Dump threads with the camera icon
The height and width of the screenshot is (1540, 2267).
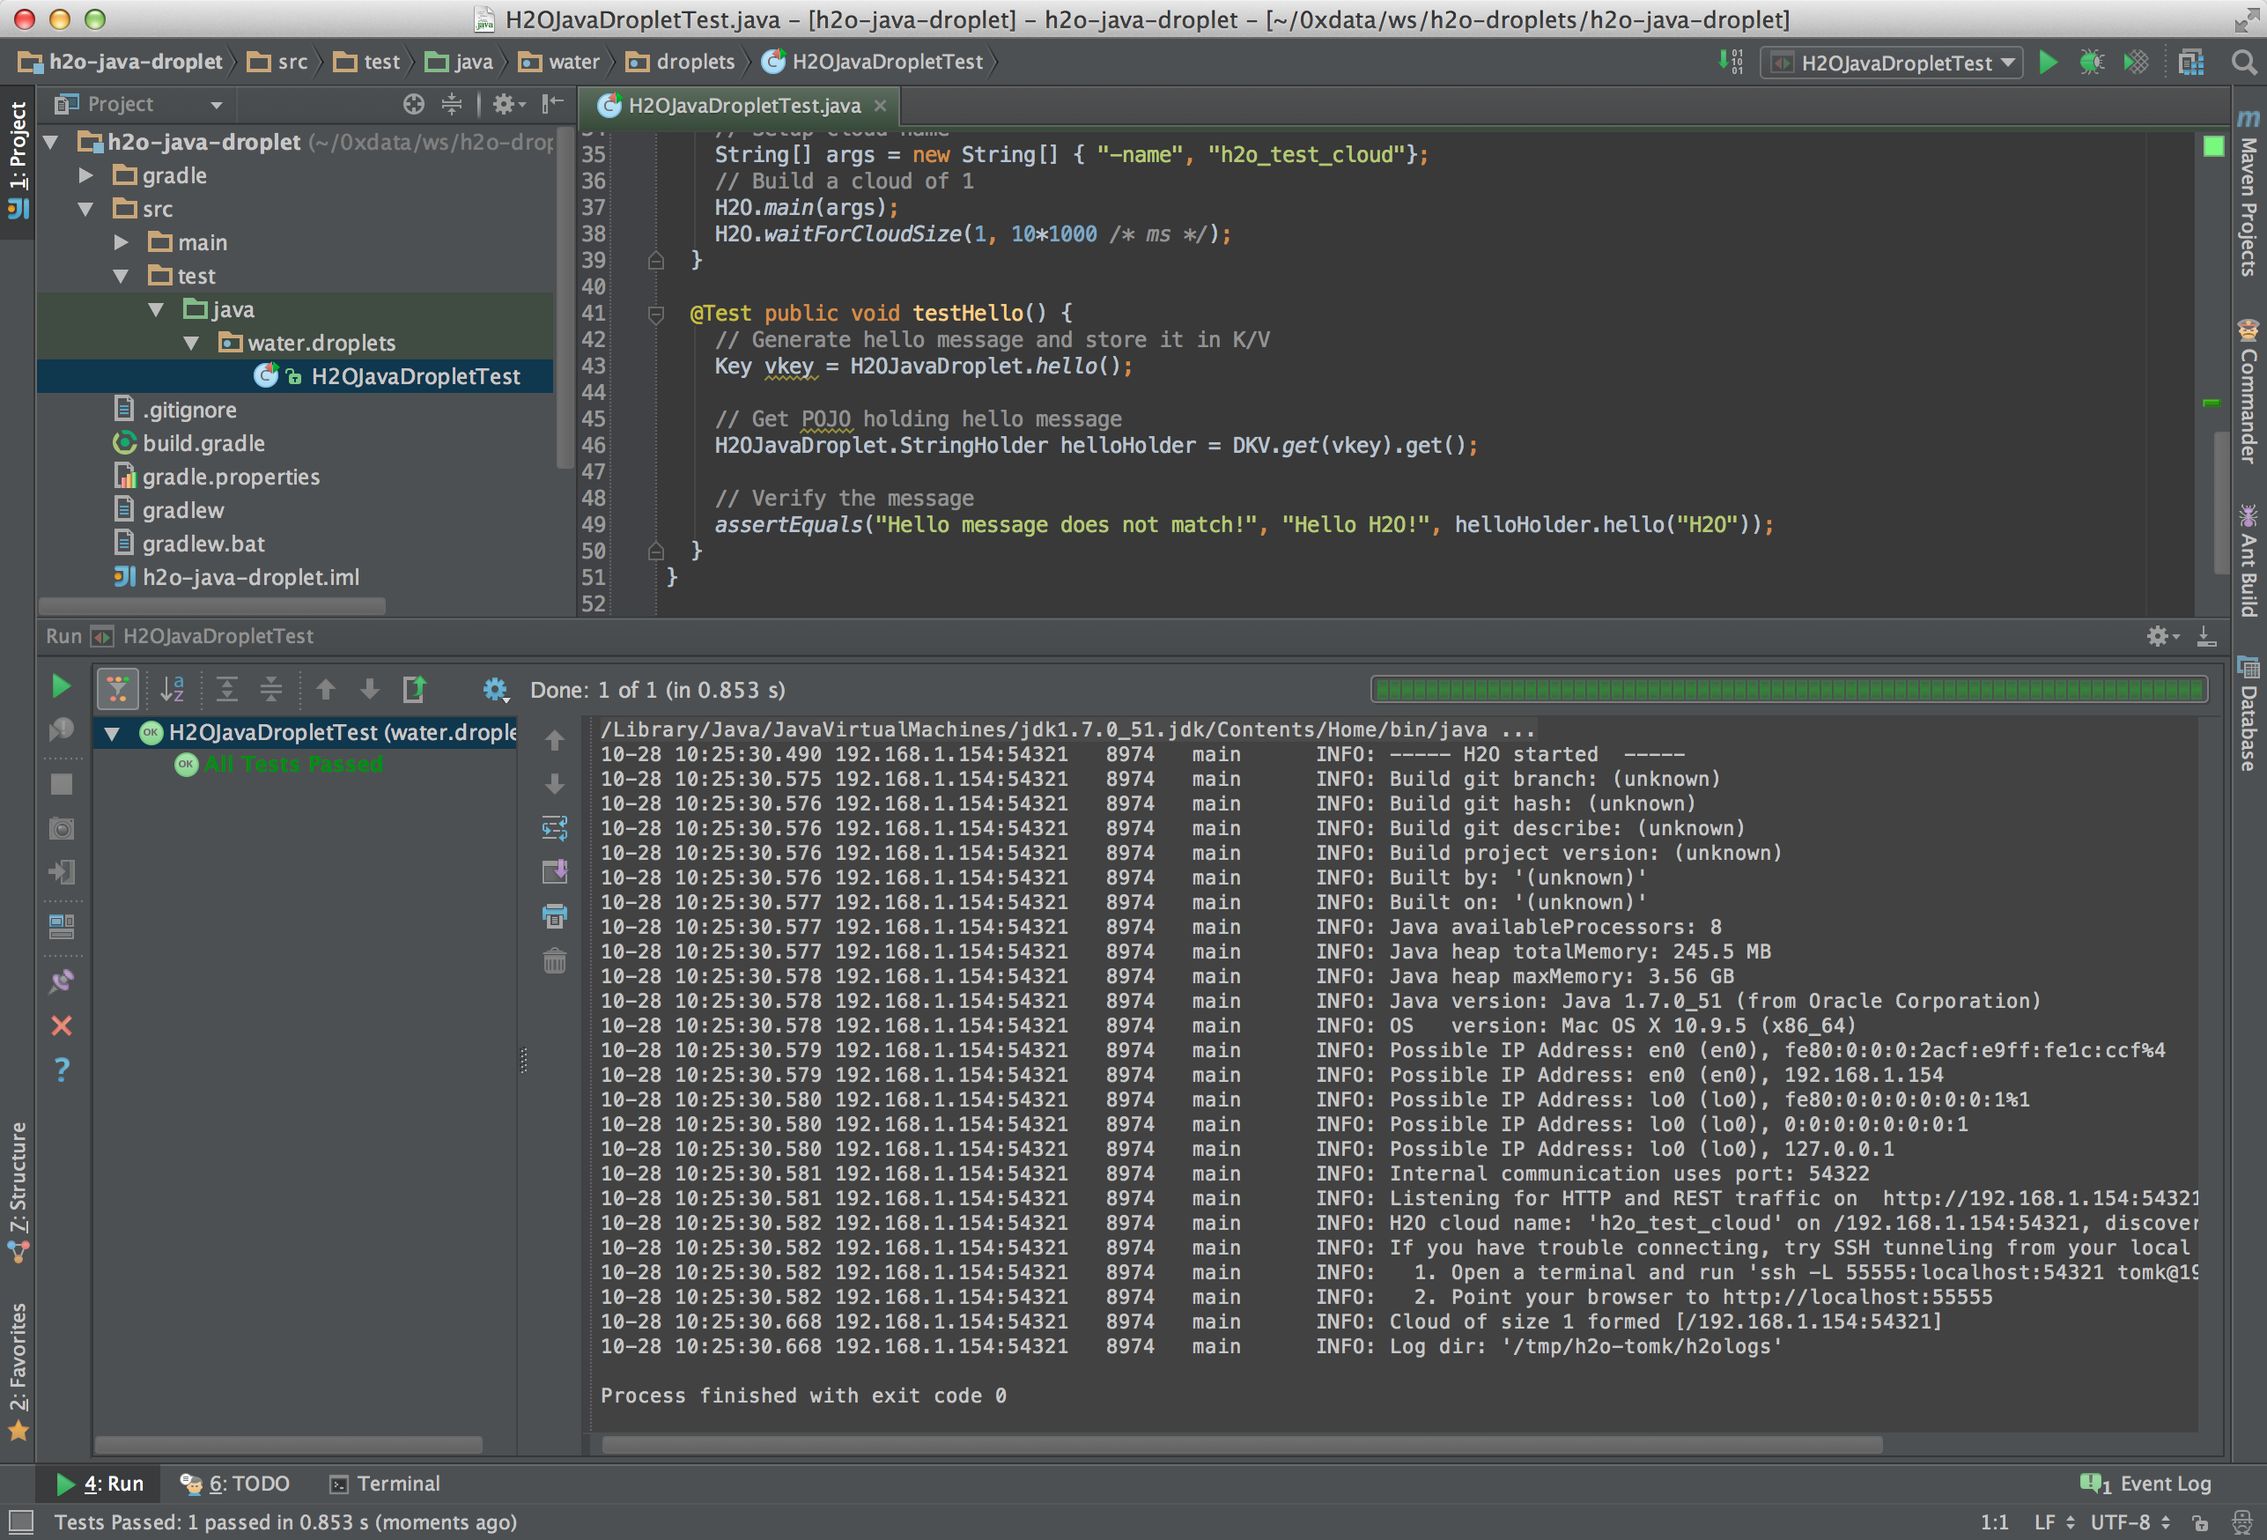coord(61,828)
